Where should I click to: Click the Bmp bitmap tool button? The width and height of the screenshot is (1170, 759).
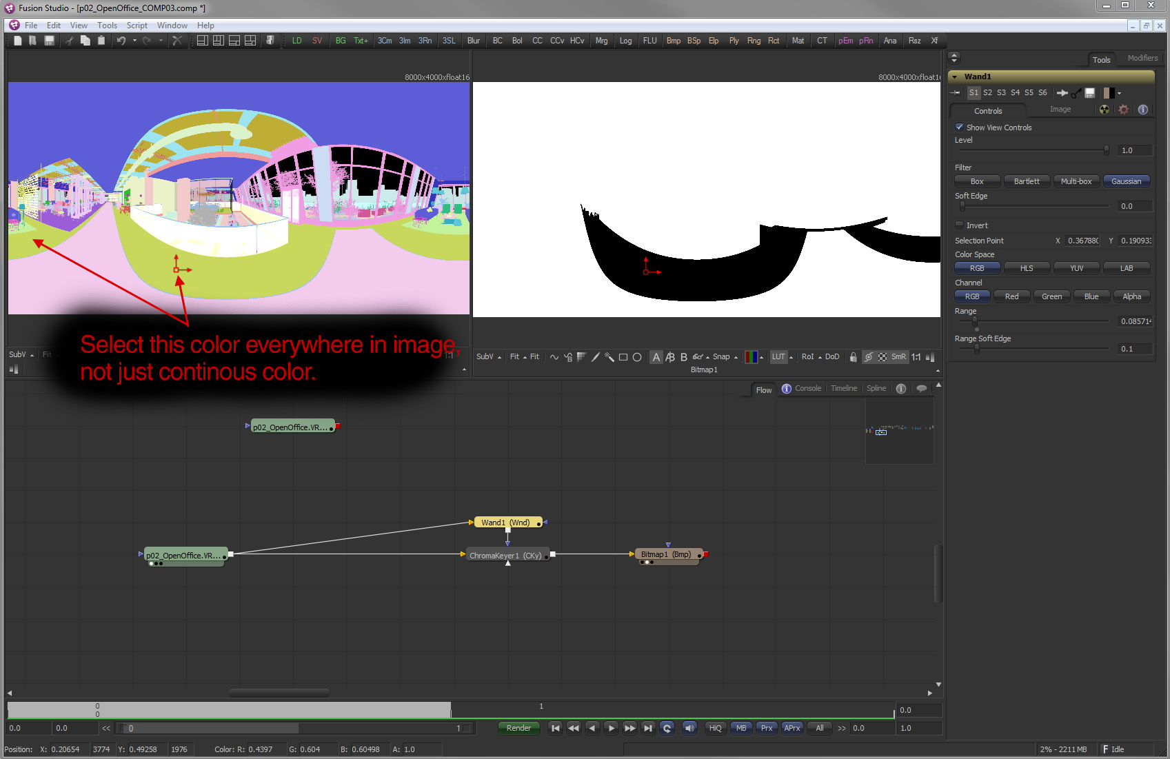[x=674, y=41]
